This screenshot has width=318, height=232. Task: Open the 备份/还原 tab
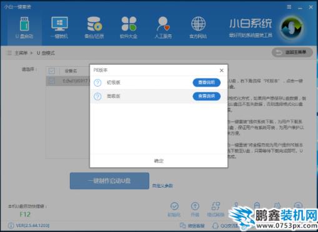(x=94, y=28)
